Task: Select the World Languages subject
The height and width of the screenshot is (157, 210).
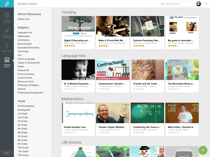Action: 26,59
